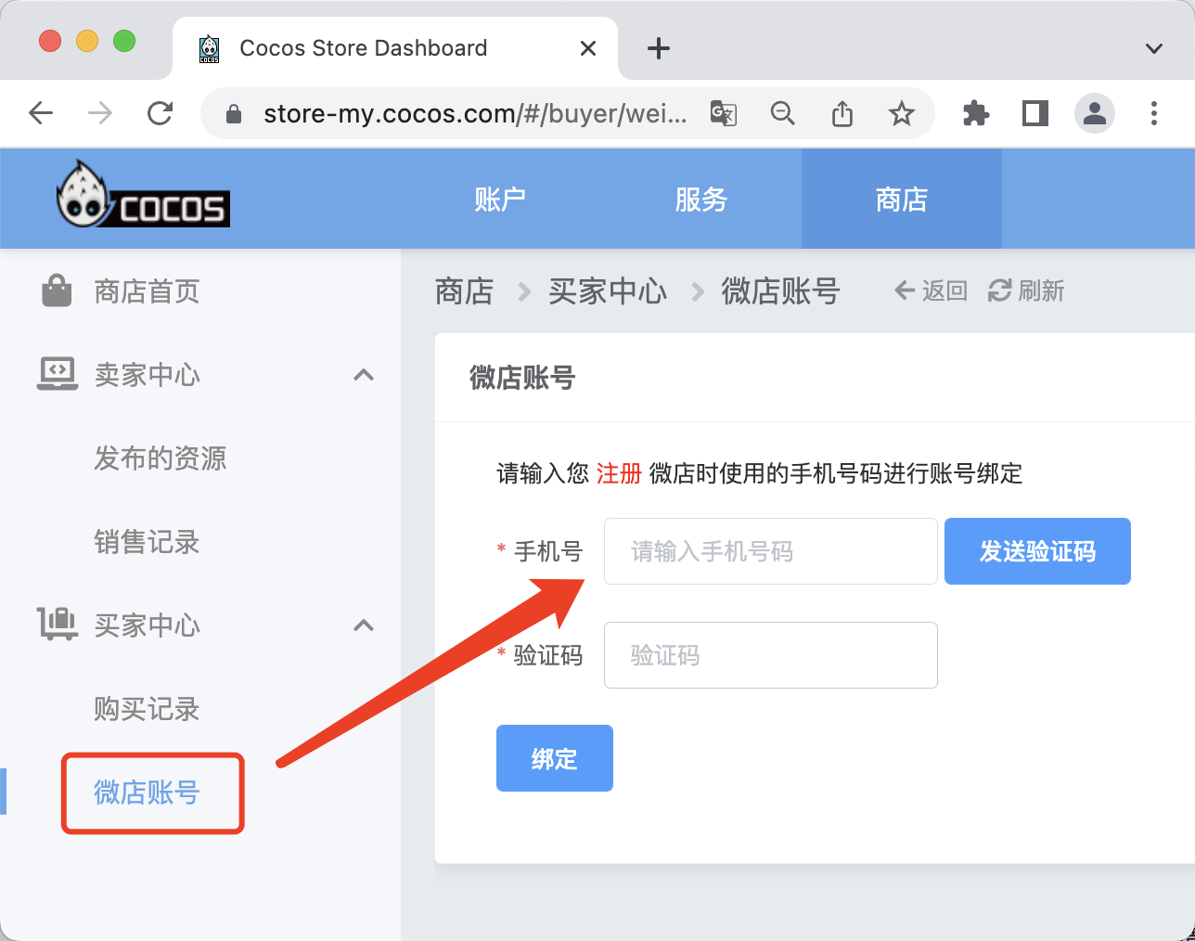Click the browser reload icon
1195x941 pixels.
(x=161, y=113)
